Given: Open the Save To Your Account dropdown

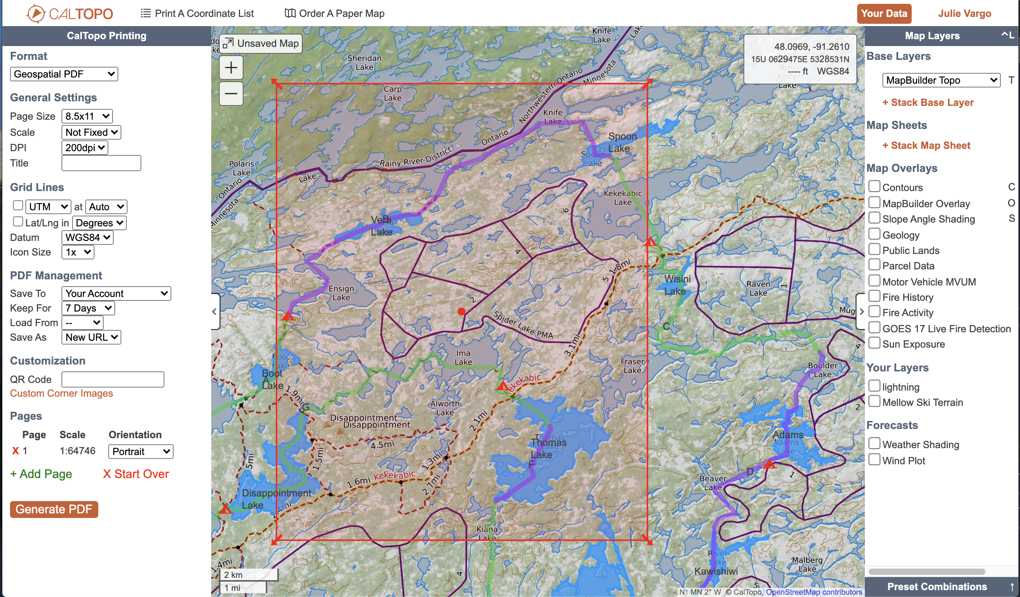Looking at the screenshot, I should 116,294.
